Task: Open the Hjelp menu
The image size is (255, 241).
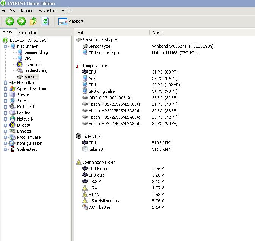Action: point(66,11)
